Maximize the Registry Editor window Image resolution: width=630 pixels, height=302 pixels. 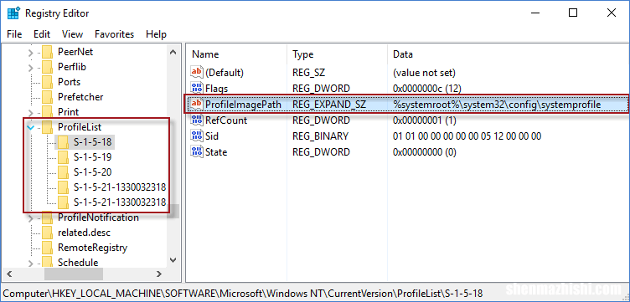pos(573,13)
